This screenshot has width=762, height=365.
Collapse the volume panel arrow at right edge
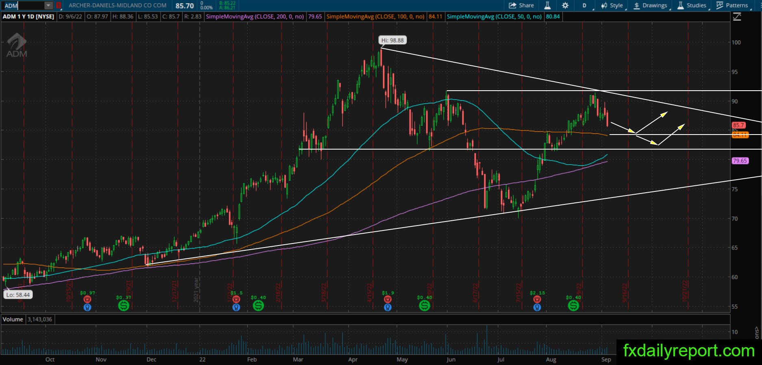coord(757,329)
